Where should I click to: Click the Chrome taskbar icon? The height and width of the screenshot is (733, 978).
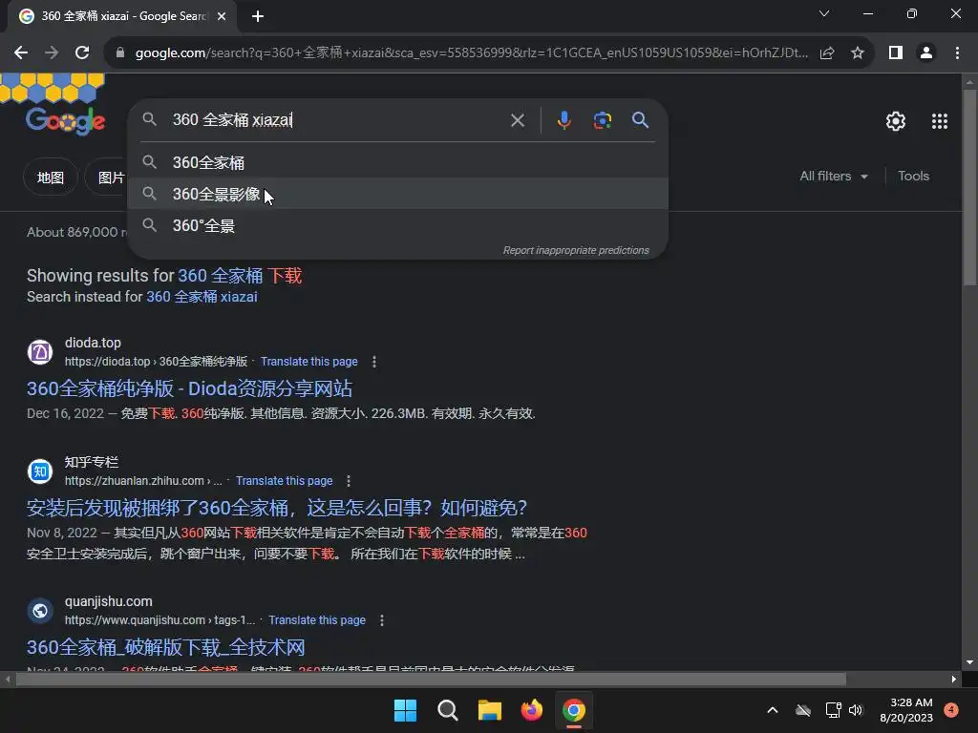tap(574, 710)
